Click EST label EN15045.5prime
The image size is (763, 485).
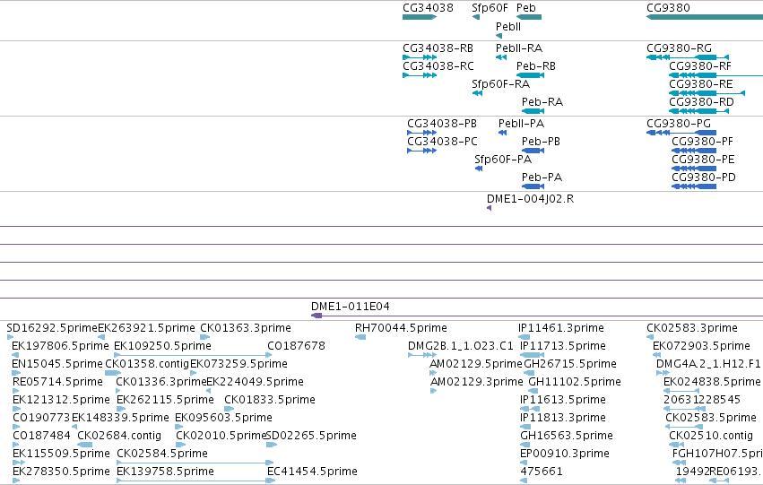pyautogui.click(x=57, y=364)
